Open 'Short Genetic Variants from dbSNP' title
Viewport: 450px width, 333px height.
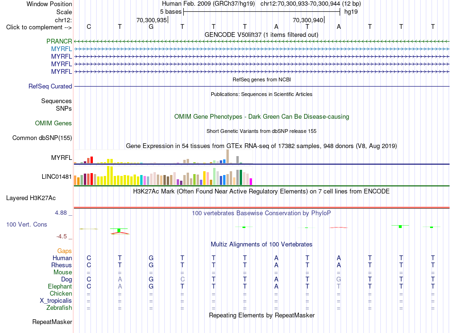point(261,131)
